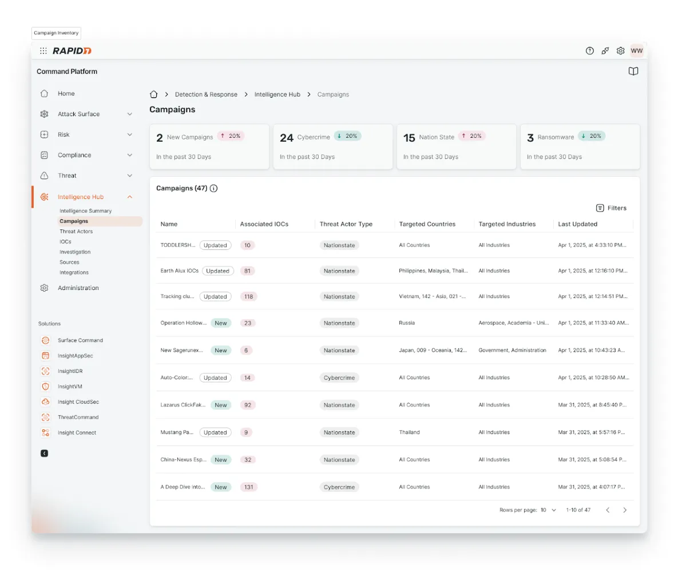Open the Filters button
Image resolution: width=682 pixels, height=572 pixels.
point(611,208)
